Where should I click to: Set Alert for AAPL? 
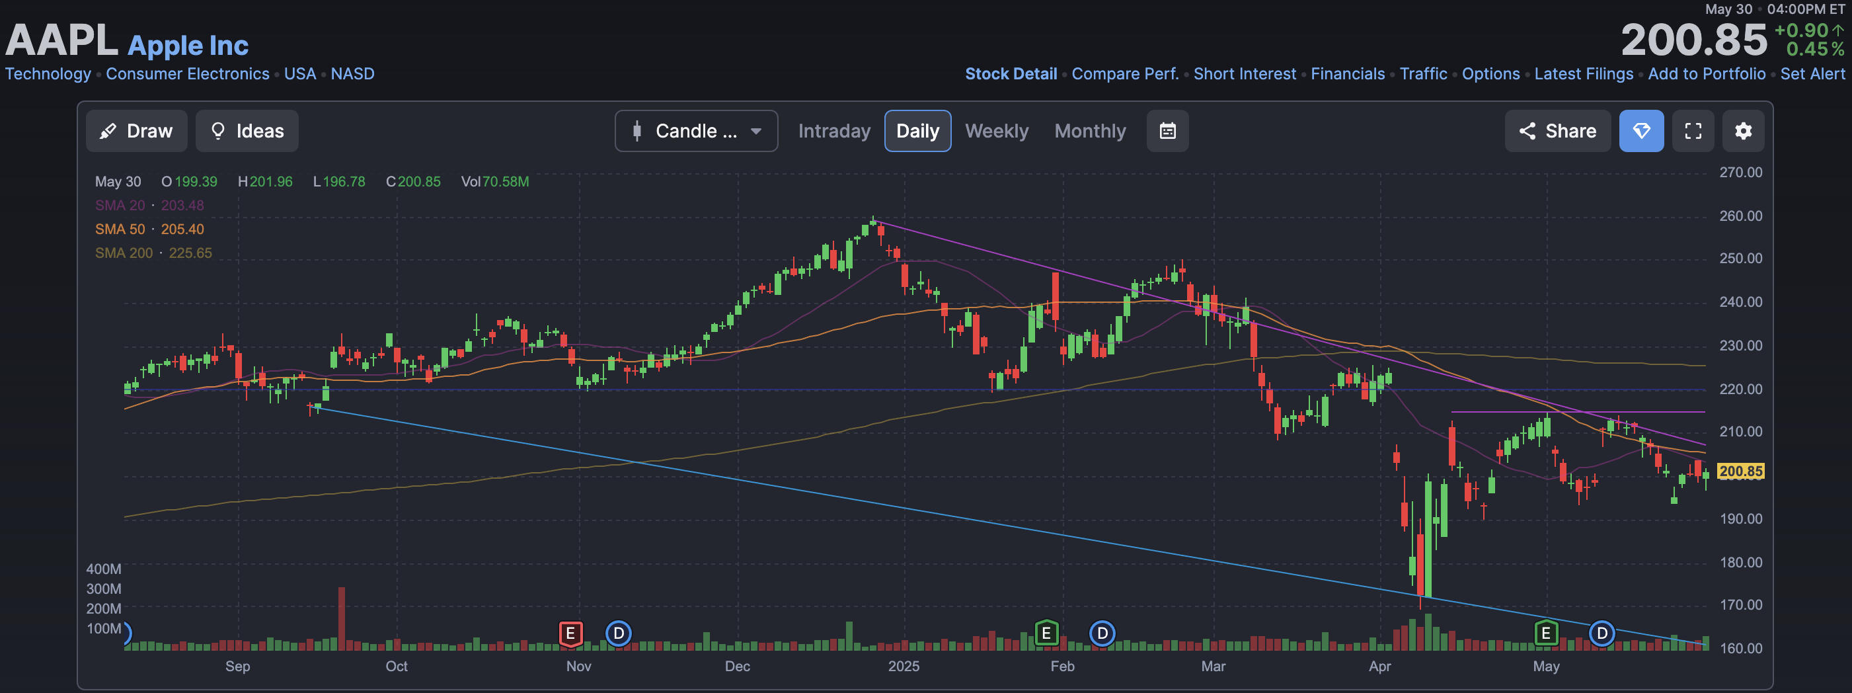tap(1812, 73)
